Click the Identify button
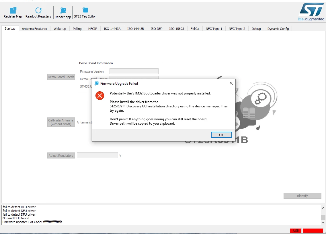Image resolution: width=326 pixels, height=234 pixels. pos(302,196)
